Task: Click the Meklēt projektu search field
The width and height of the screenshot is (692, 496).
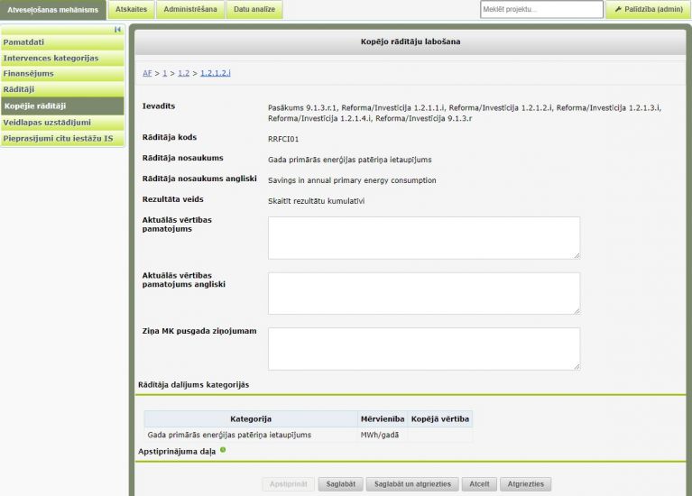Action: 541,10
